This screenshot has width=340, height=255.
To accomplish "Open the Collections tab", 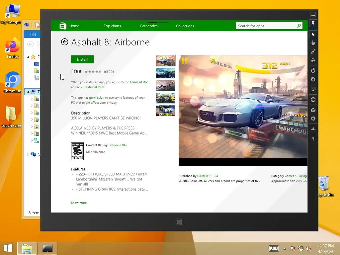I will [x=185, y=26].
